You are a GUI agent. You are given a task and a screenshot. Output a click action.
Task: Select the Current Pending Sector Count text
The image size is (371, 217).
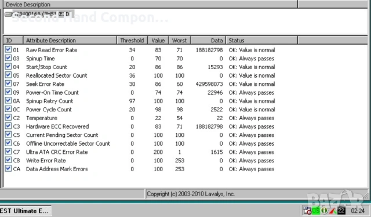(x=62, y=135)
